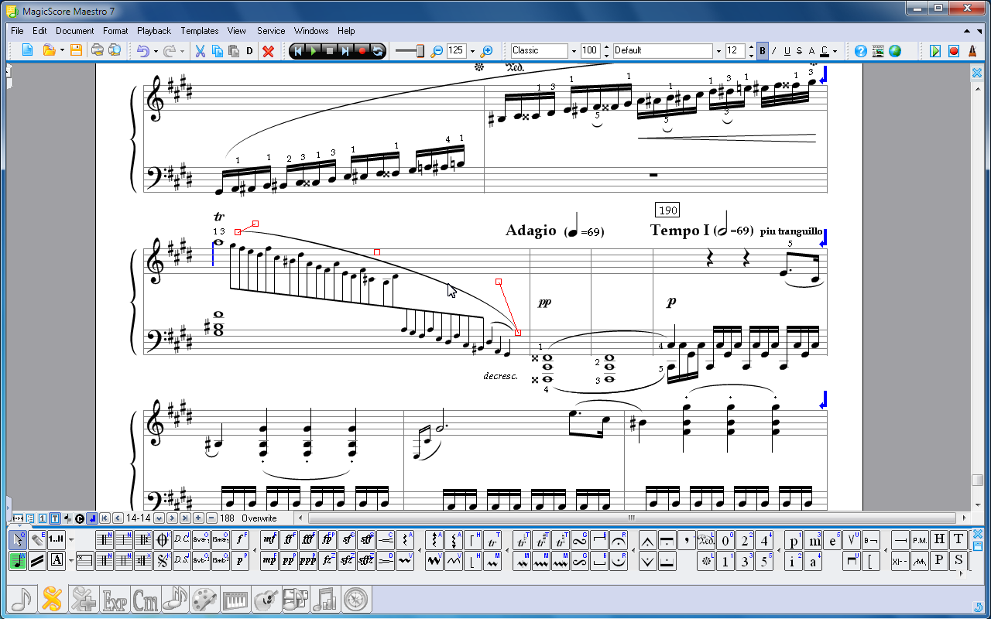This screenshot has height=619, width=991.
Task: Select the eraser tool in palette
Action: coord(37,539)
